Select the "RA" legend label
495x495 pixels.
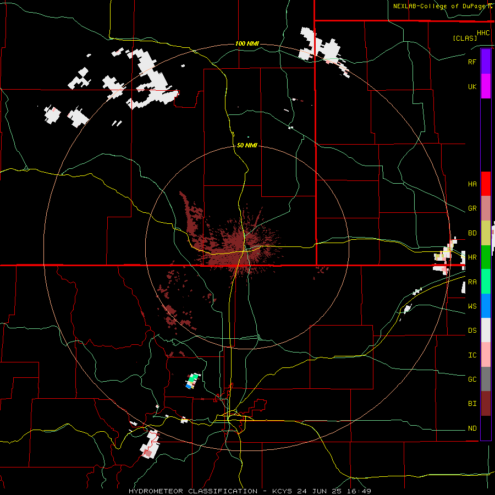pyautogui.click(x=472, y=282)
